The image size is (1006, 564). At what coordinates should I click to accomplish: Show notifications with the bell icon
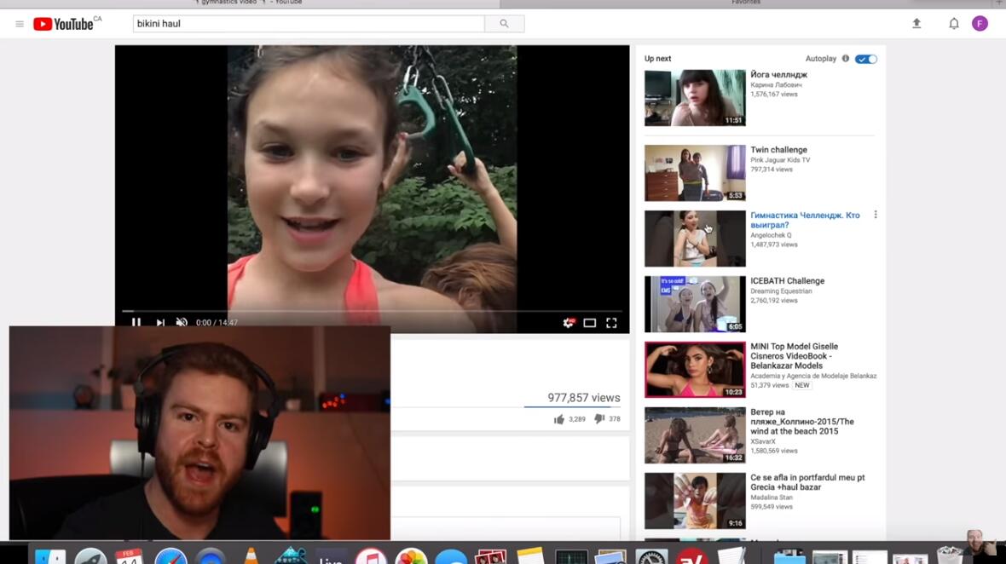[x=954, y=24]
